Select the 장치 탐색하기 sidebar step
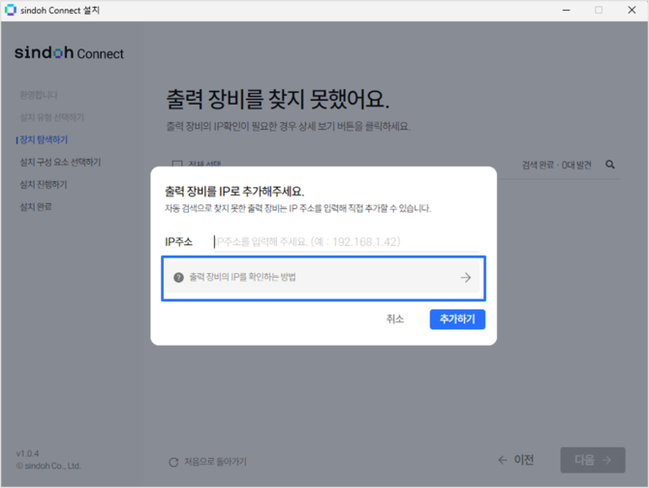The width and height of the screenshot is (649, 488). pyautogui.click(x=44, y=139)
